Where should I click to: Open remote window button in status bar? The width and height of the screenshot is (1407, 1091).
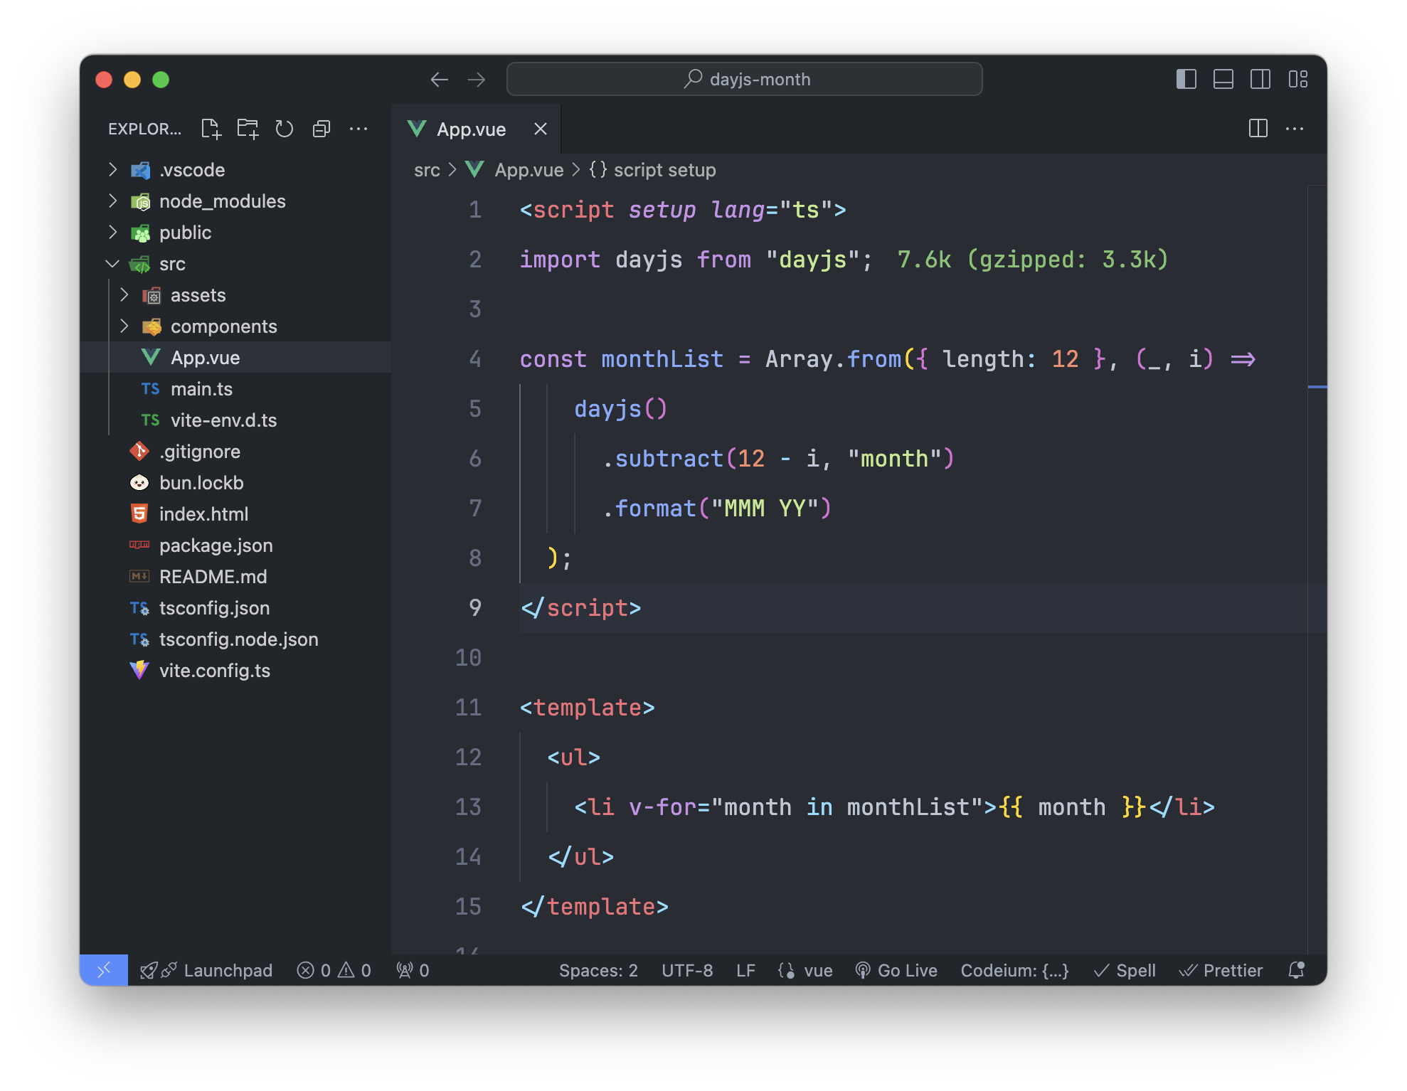[x=104, y=970]
